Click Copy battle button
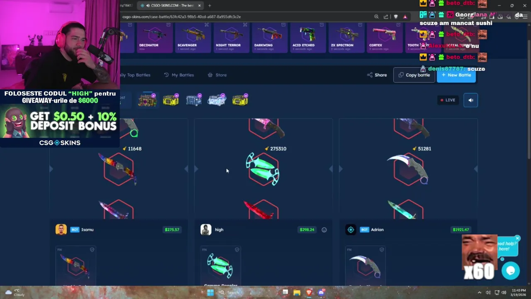This screenshot has width=531, height=299. click(x=414, y=75)
